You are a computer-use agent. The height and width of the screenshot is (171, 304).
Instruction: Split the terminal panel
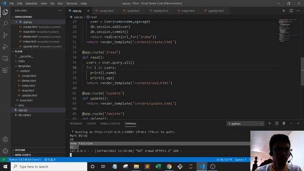coord(276,123)
